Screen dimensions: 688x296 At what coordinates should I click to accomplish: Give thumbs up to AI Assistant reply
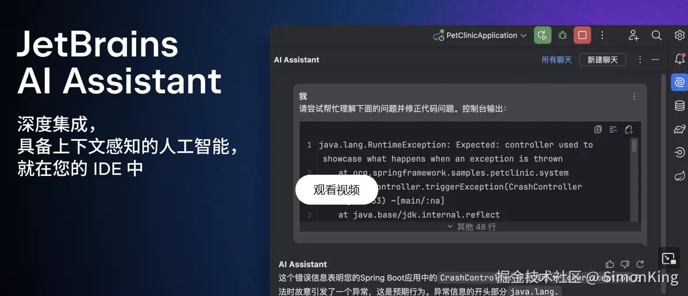point(609,264)
